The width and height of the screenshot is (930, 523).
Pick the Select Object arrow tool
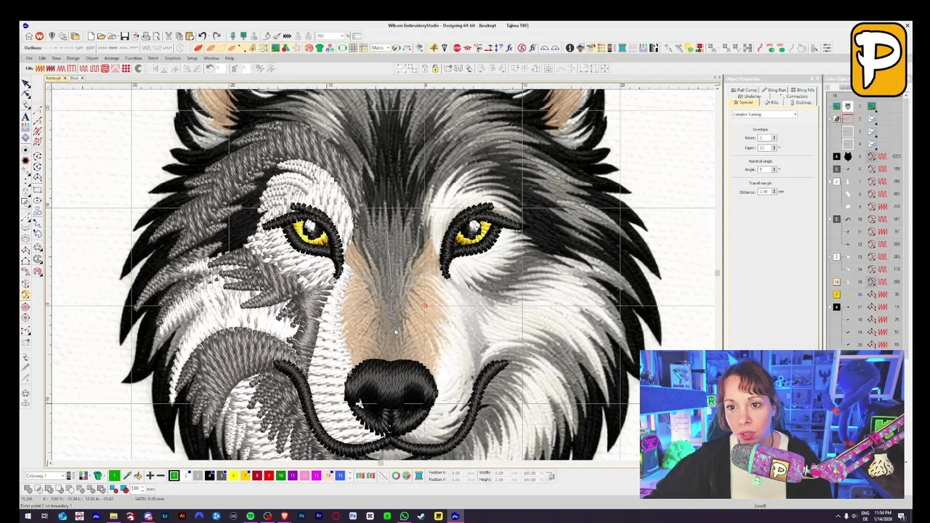point(26,84)
